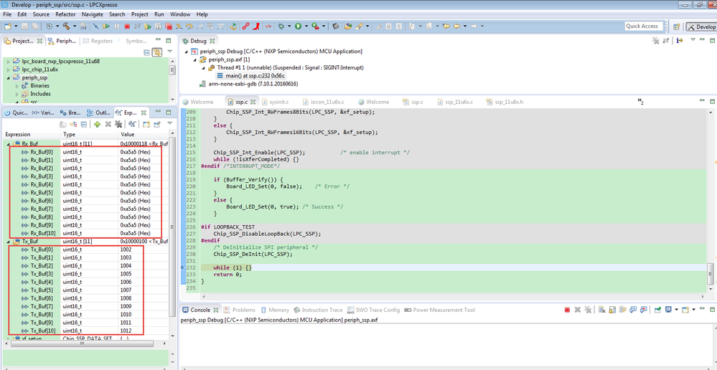The height and width of the screenshot is (370, 717).
Task: Select main() at ssp.c:232 stack frame
Action: coord(251,76)
